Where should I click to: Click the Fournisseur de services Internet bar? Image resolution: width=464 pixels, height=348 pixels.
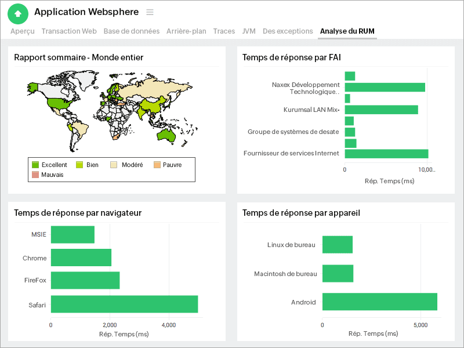pyautogui.click(x=386, y=154)
